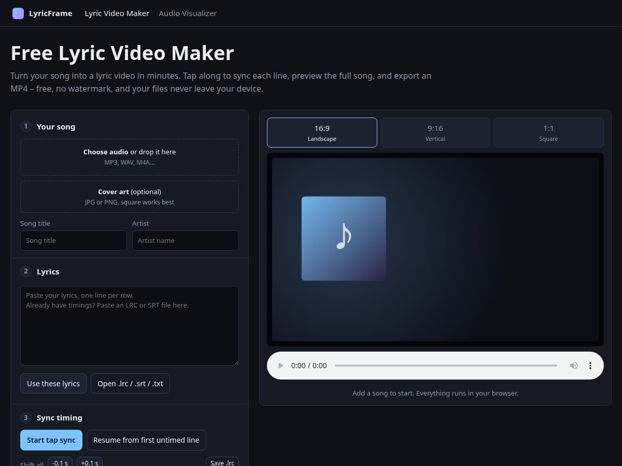Choose the 1:1 Square format
The width and height of the screenshot is (622, 466).
tap(548, 133)
